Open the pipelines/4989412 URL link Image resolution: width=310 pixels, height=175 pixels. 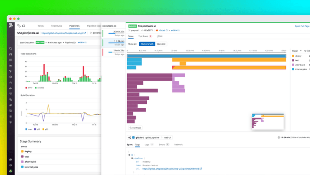[171, 169]
